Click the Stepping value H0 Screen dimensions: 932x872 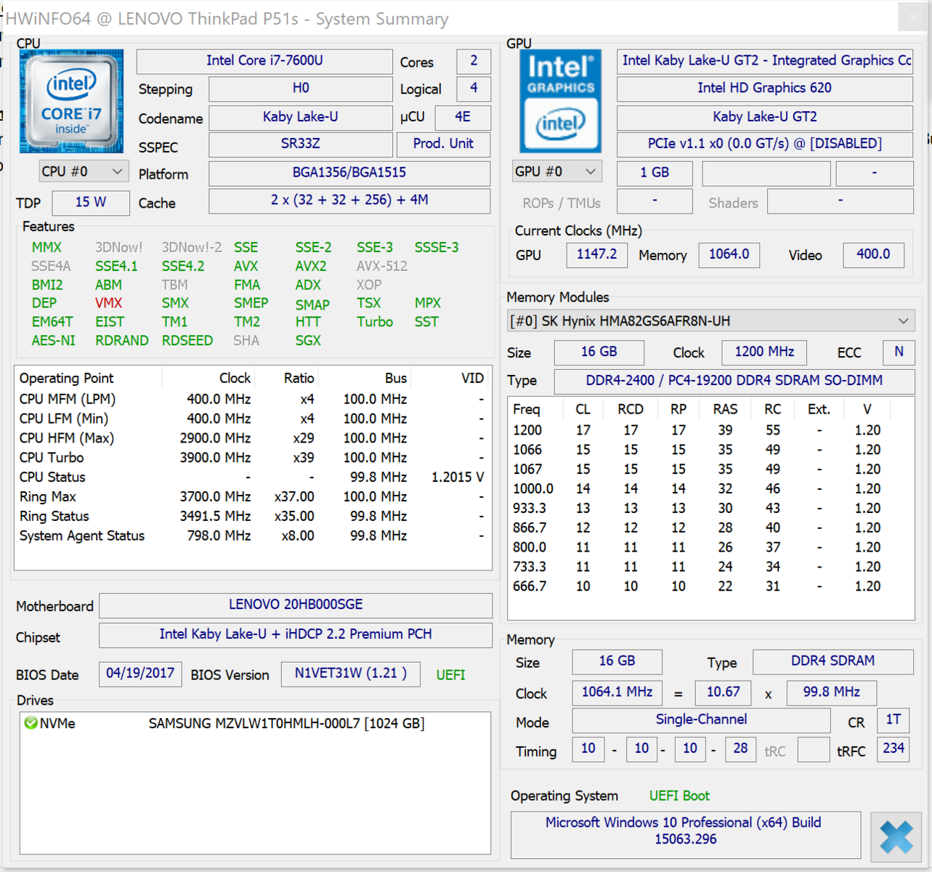(x=301, y=89)
